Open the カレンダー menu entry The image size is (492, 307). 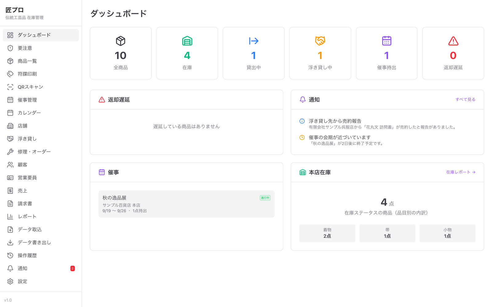[x=41, y=113]
